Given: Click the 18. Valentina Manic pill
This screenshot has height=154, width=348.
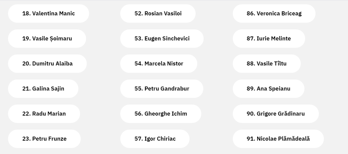Looking at the screenshot, I should (48, 13).
